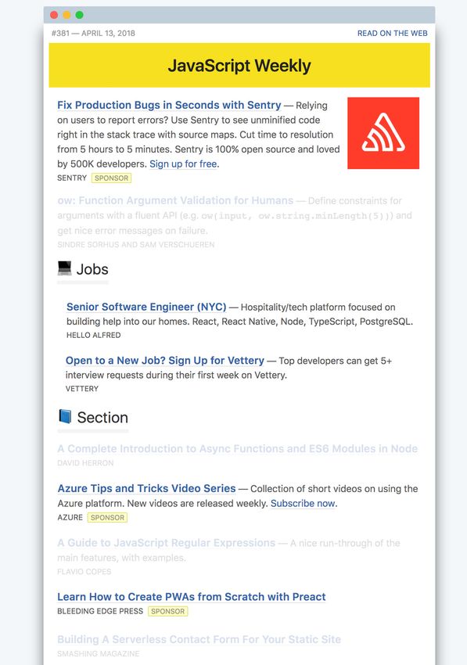Click the blue book icon beside Section

click(65, 416)
